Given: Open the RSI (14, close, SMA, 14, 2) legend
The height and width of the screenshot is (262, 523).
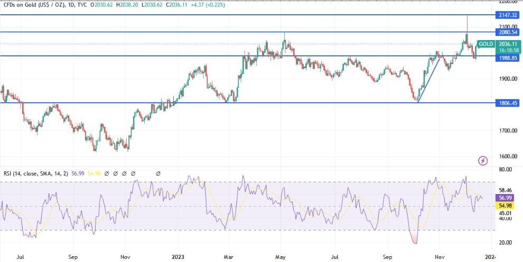Looking at the screenshot, I should [36, 173].
